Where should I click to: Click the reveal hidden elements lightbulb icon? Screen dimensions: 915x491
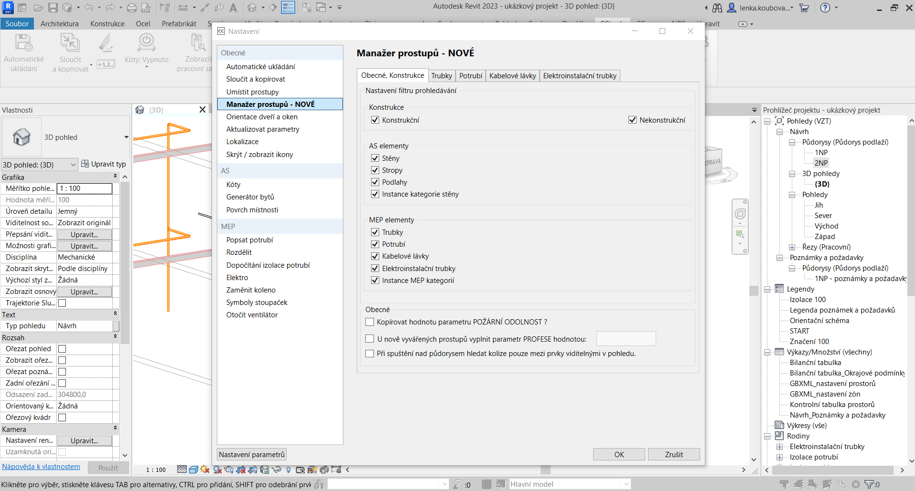(288, 470)
